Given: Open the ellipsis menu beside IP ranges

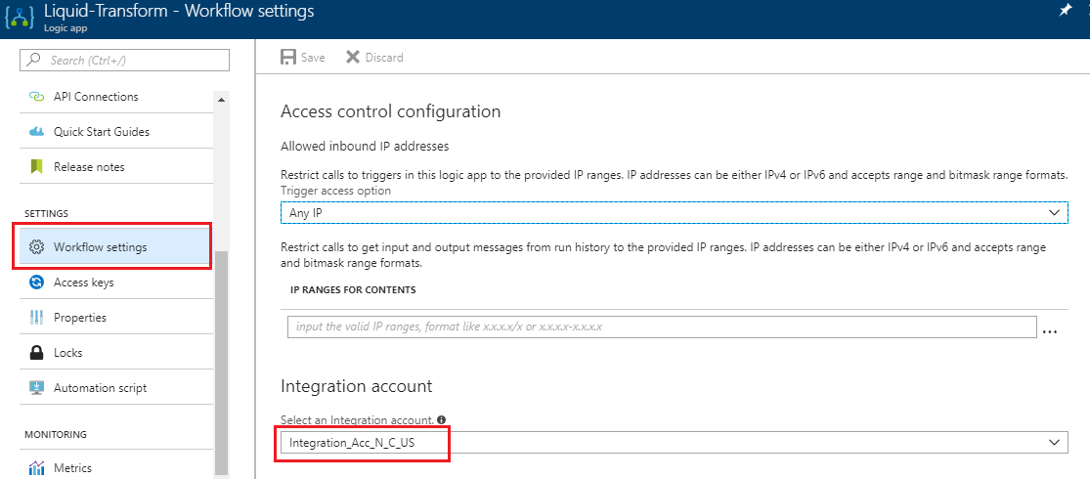Looking at the screenshot, I should [1050, 331].
